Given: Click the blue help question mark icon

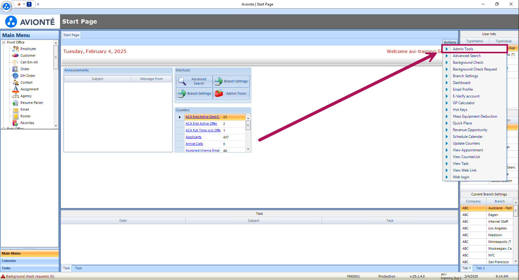Looking at the screenshot, I should click(29, 4).
